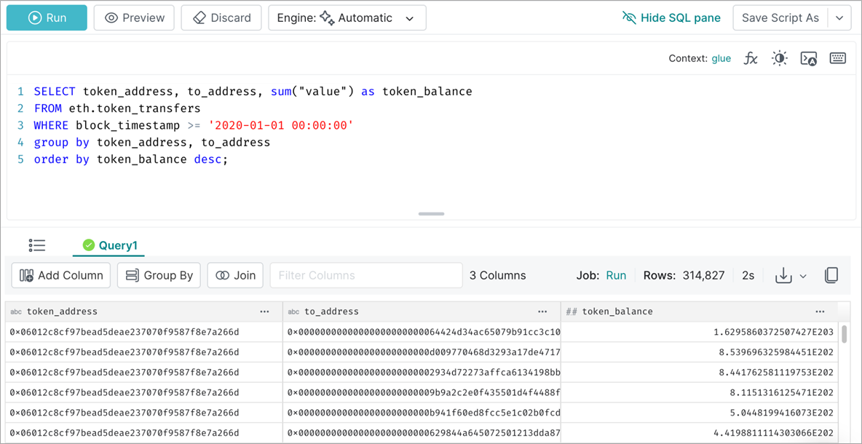This screenshot has width=862, height=444.
Task: Open the Engine Automatic dropdown
Action: coord(347,17)
